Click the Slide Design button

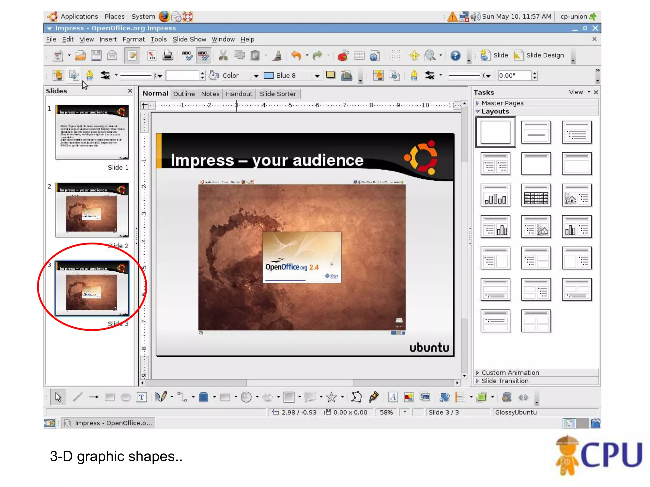click(x=539, y=55)
